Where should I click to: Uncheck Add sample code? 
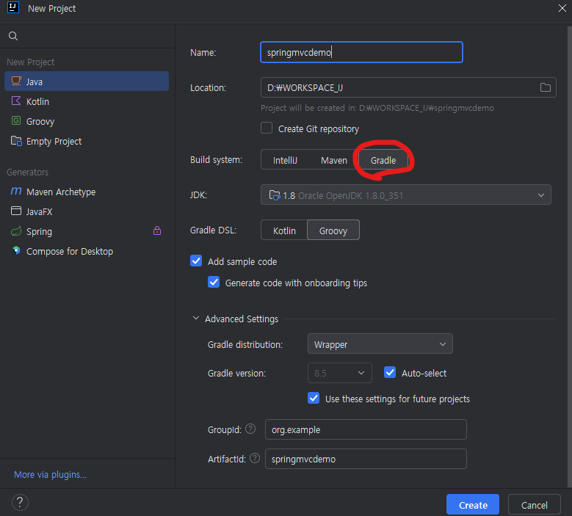(x=196, y=261)
